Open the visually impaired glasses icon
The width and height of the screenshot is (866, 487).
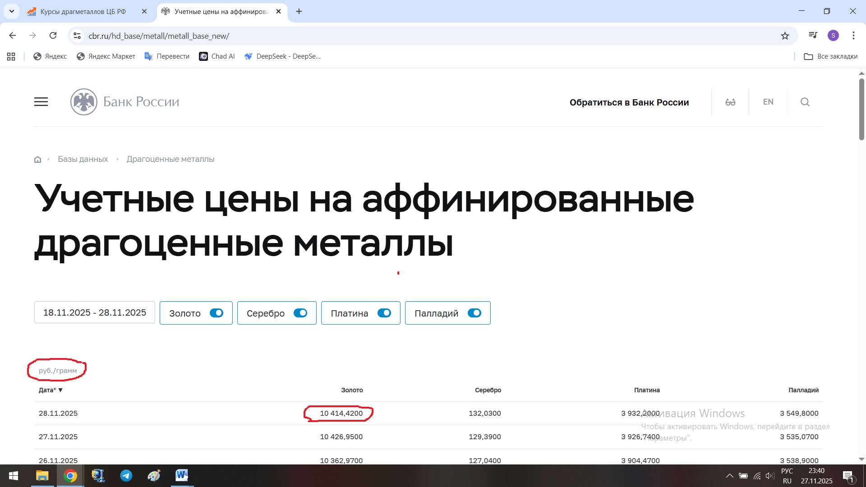pyautogui.click(x=730, y=102)
